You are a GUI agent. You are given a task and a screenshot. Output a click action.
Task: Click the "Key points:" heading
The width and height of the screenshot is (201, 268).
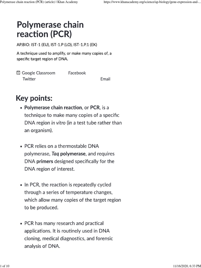tap(34, 98)
